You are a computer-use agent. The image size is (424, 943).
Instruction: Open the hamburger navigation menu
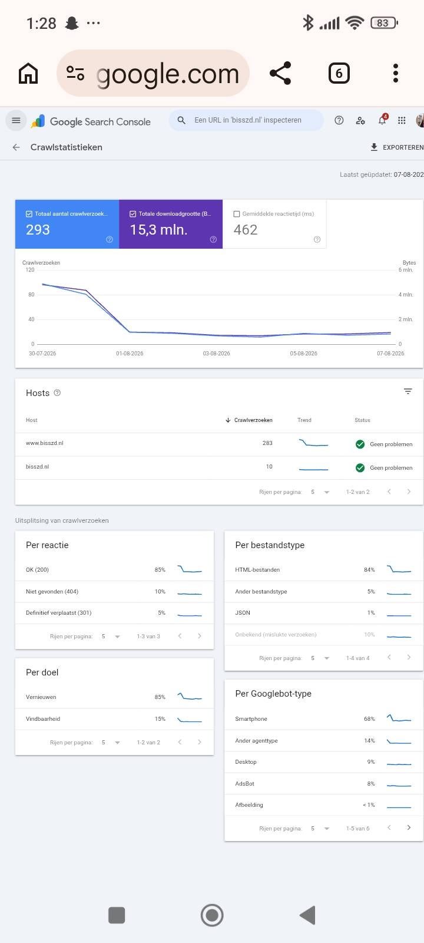click(16, 120)
